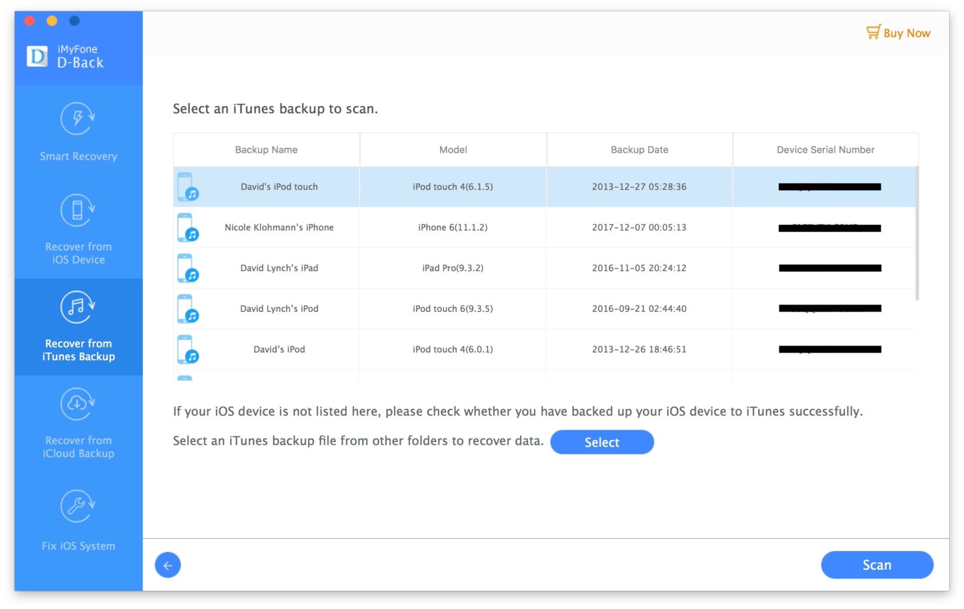Click device icon for Nicole Klohmann's iPhone backup
The height and width of the screenshot is (609, 964).
[x=188, y=227]
